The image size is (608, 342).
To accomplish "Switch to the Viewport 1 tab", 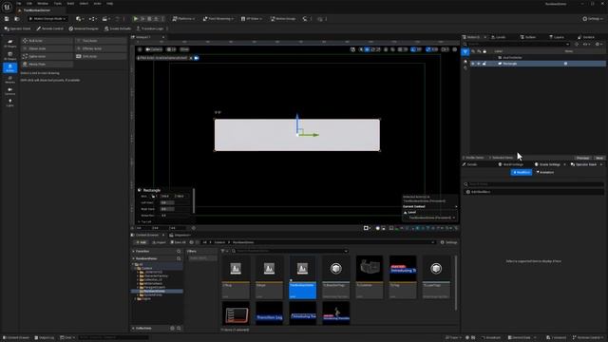I will tap(143, 37).
